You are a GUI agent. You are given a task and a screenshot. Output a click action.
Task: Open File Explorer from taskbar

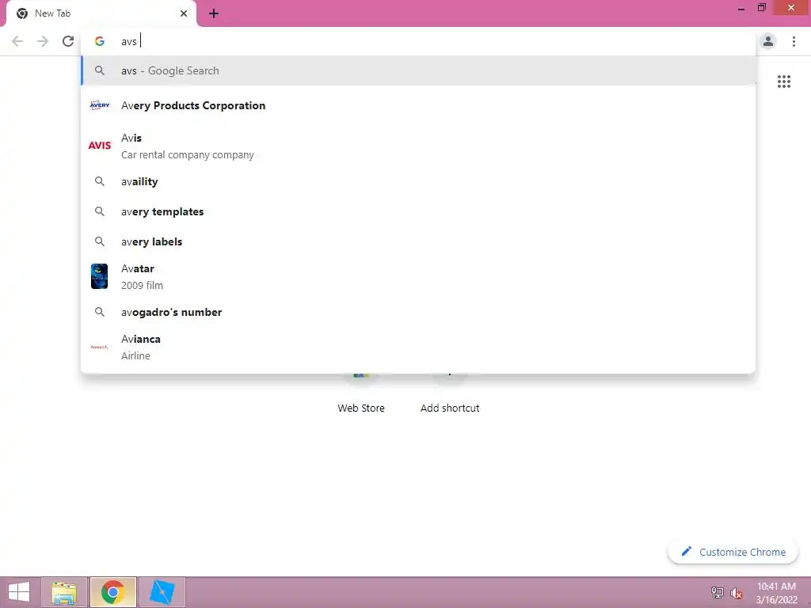pyautogui.click(x=64, y=592)
